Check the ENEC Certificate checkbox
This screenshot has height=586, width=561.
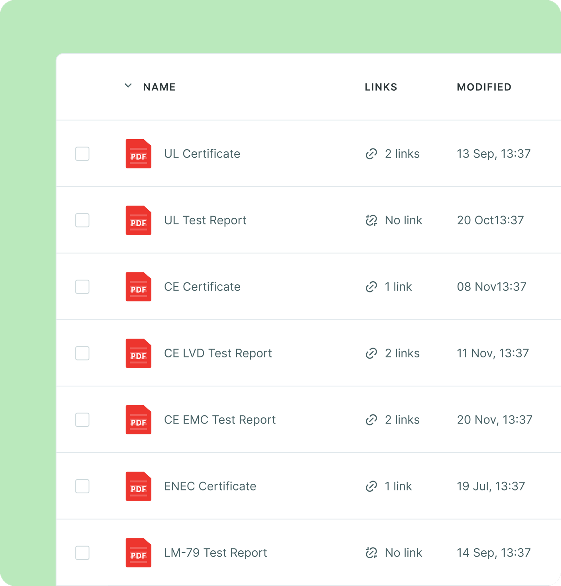click(x=82, y=487)
